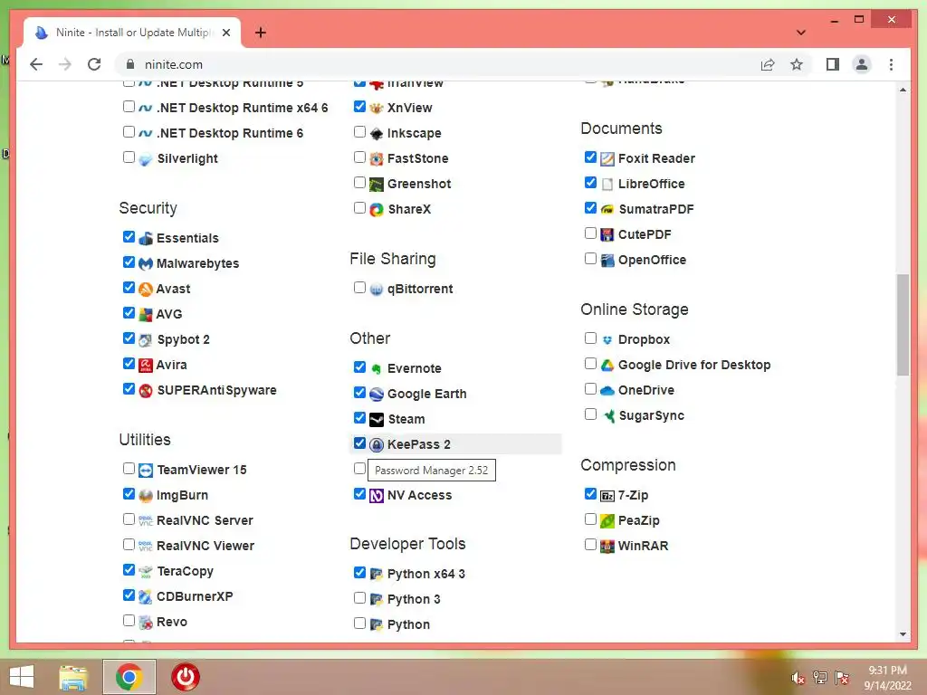The width and height of the screenshot is (927, 695).
Task: Click the page vertical scrollbar thumb
Action: click(x=903, y=325)
